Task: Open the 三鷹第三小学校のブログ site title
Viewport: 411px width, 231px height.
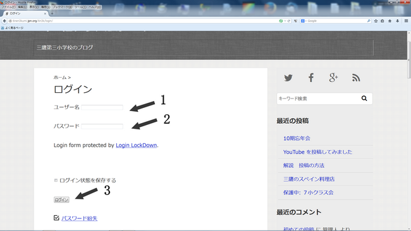Action: pyautogui.click(x=64, y=47)
